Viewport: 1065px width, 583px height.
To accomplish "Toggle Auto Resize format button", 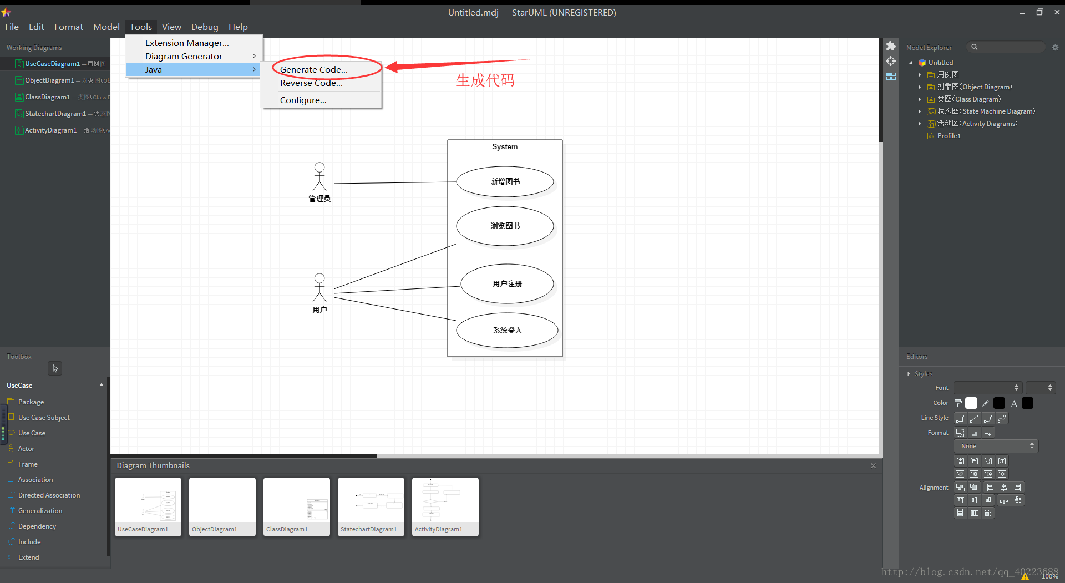I will pyautogui.click(x=960, y=433).
